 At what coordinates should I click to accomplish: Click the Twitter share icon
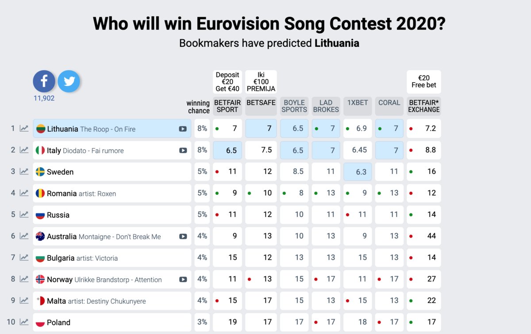(x=69, y=81)
